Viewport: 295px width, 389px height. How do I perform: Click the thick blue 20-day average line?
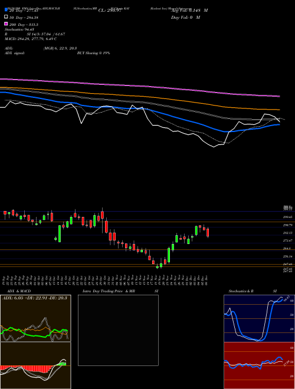point(139,108)
